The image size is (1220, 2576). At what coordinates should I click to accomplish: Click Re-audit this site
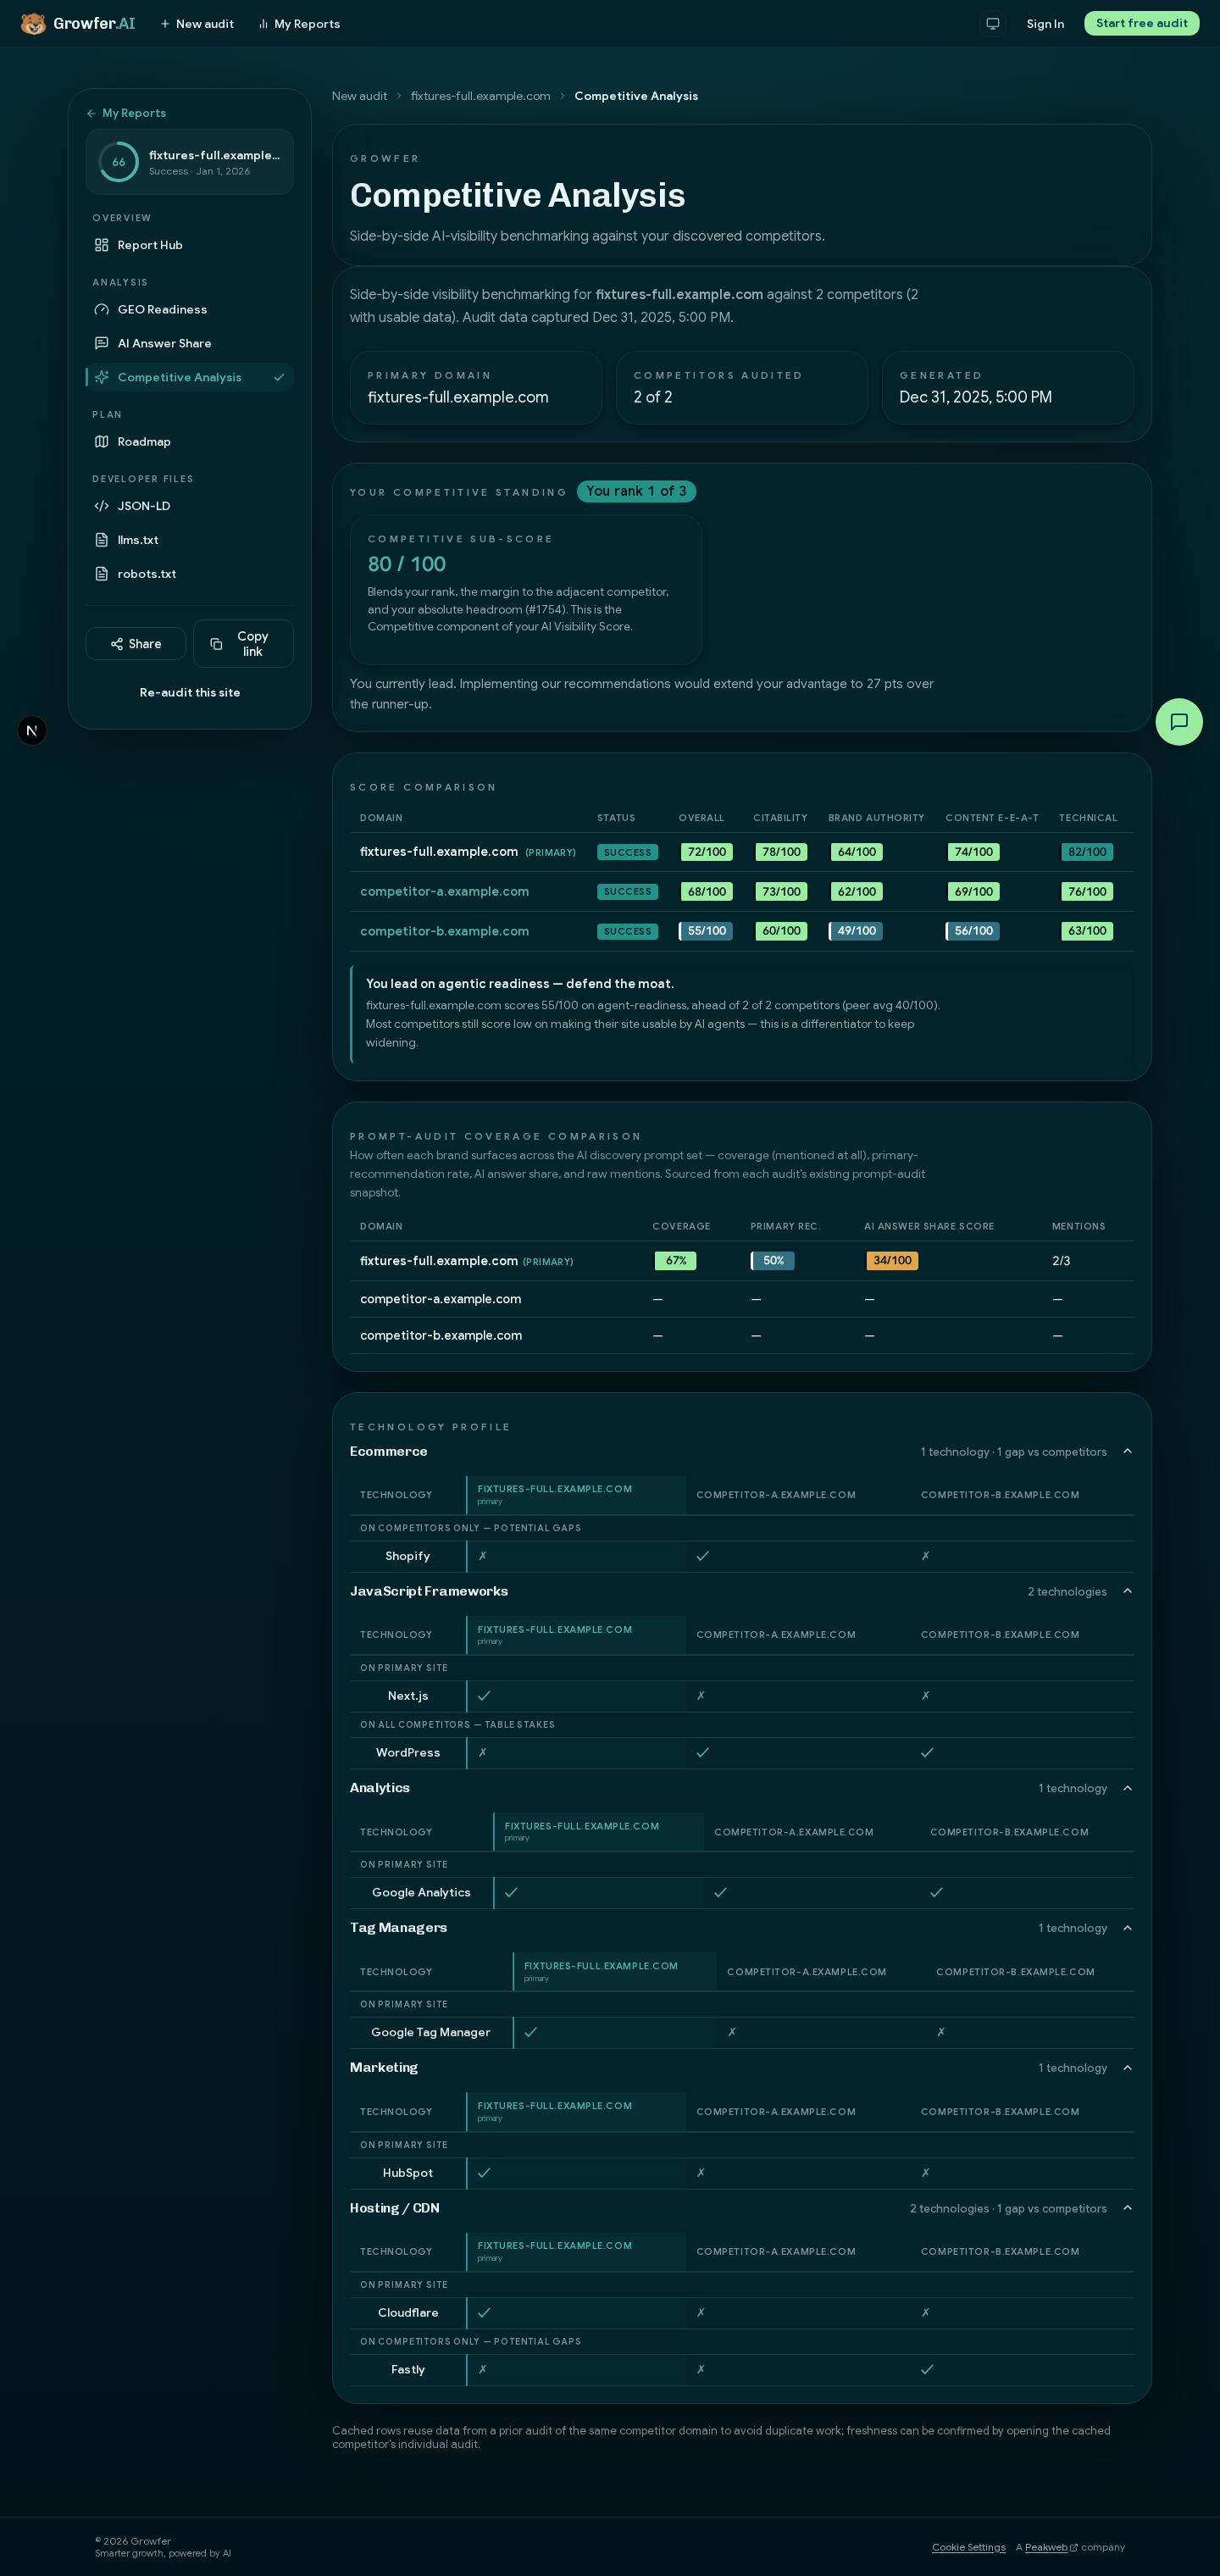190,693
